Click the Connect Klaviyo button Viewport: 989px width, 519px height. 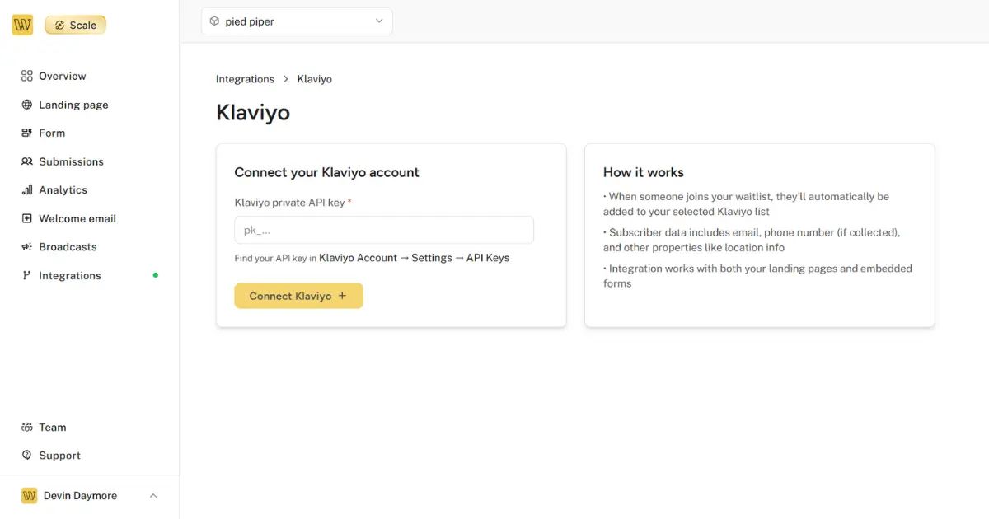(298, 296)
